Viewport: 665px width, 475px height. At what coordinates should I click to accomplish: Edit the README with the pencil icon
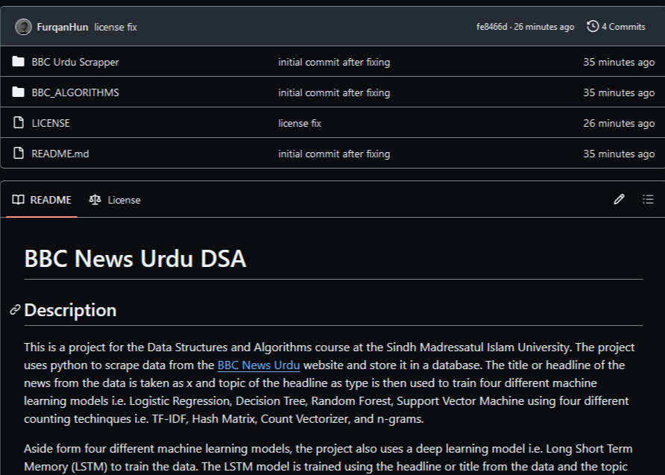[619, 199]
